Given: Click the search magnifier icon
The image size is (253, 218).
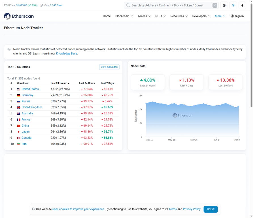Looking at the screenshot, I should point(128,5).
